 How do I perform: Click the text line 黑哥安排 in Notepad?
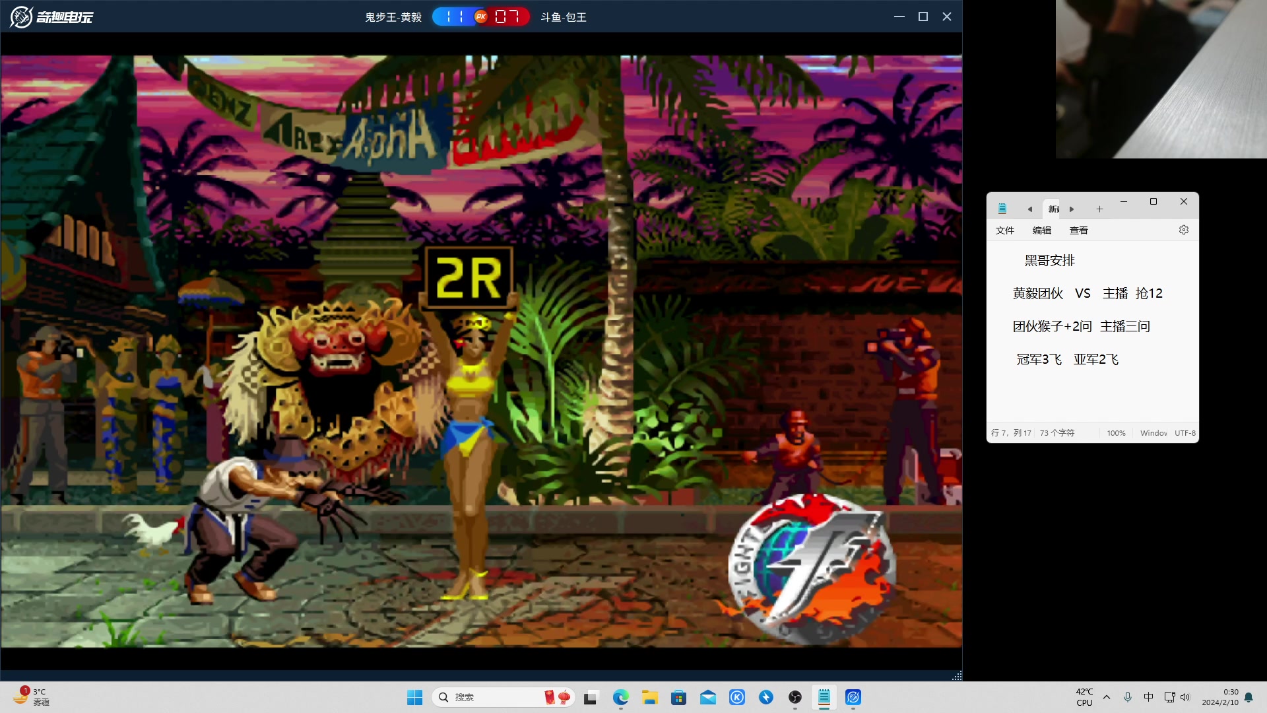pos(1050,260)
